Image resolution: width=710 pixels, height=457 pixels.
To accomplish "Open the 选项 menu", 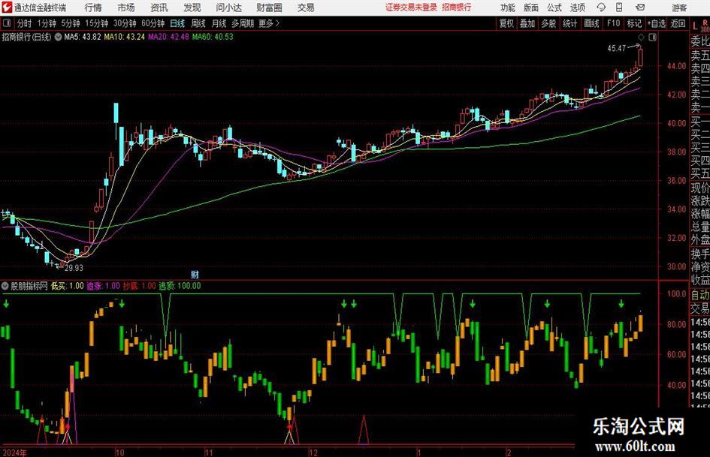I will point(577,8).
